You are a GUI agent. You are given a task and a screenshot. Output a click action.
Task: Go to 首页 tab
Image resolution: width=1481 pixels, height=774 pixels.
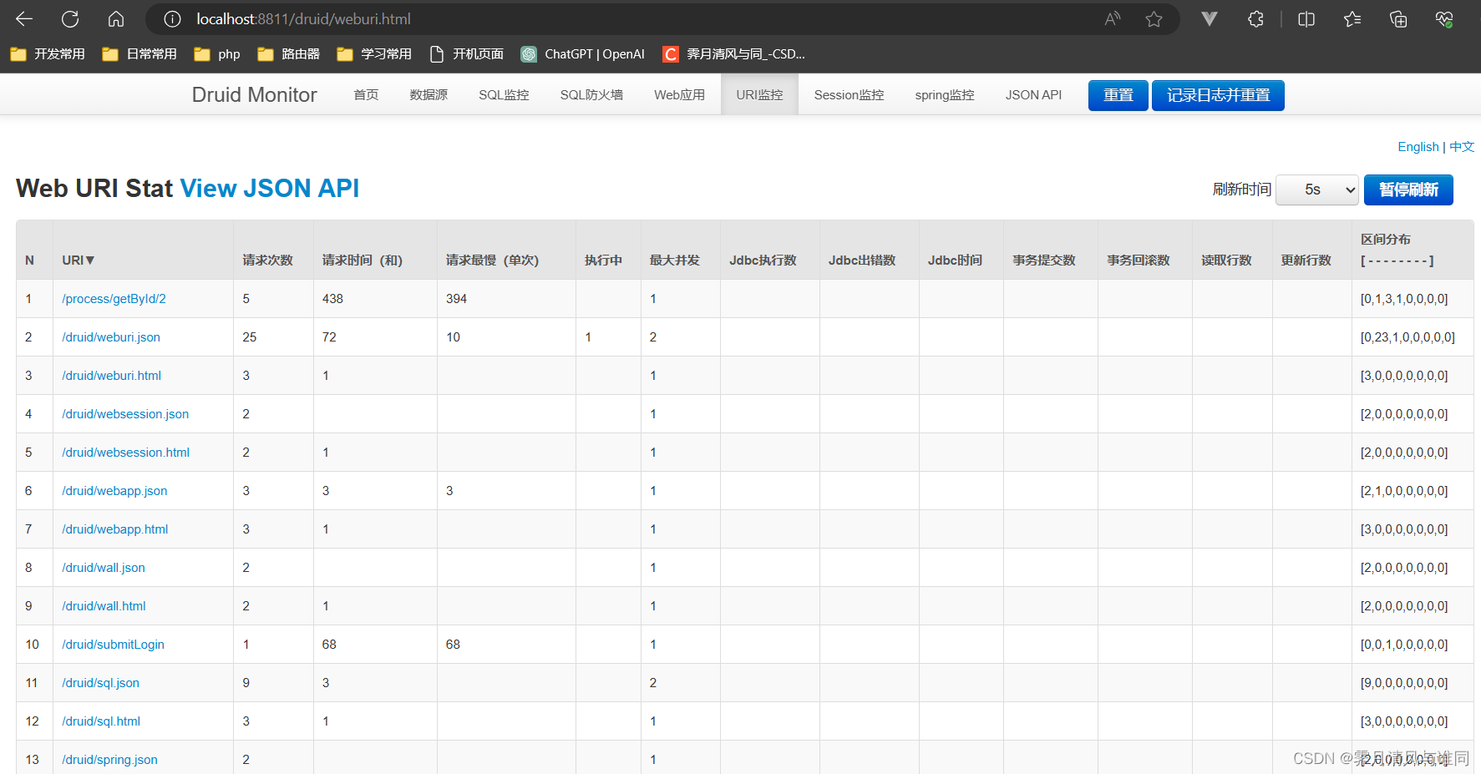[366, 94]
